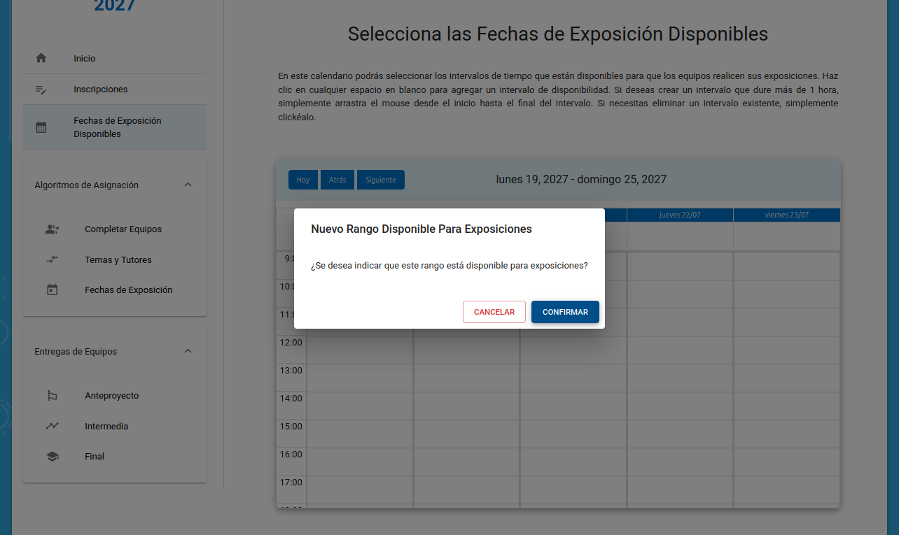This screenshot has width=899, height=535.
Task: Click the calendar icon for Fechas de Exposición Disponibles
Action: 41,127
